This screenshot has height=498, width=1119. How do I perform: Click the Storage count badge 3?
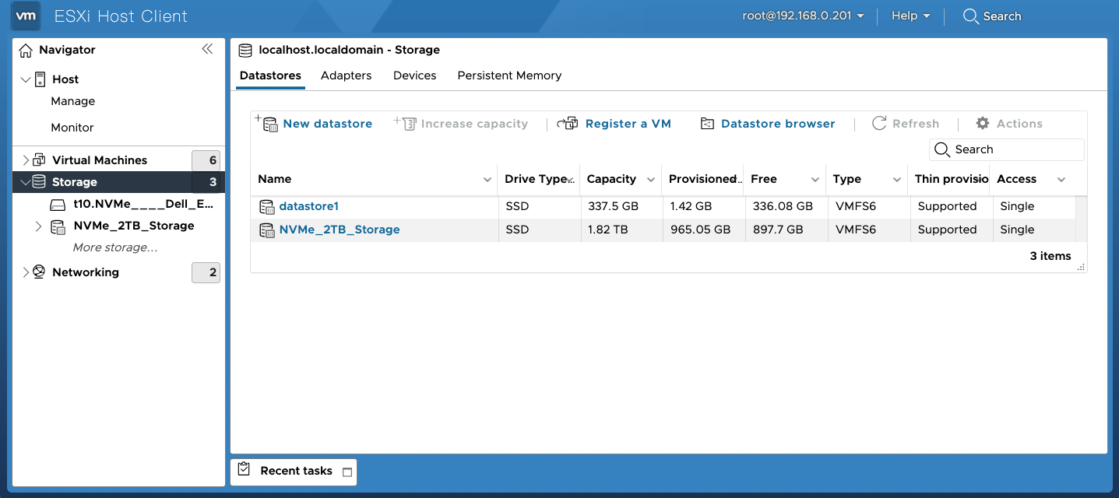point(206,182)
